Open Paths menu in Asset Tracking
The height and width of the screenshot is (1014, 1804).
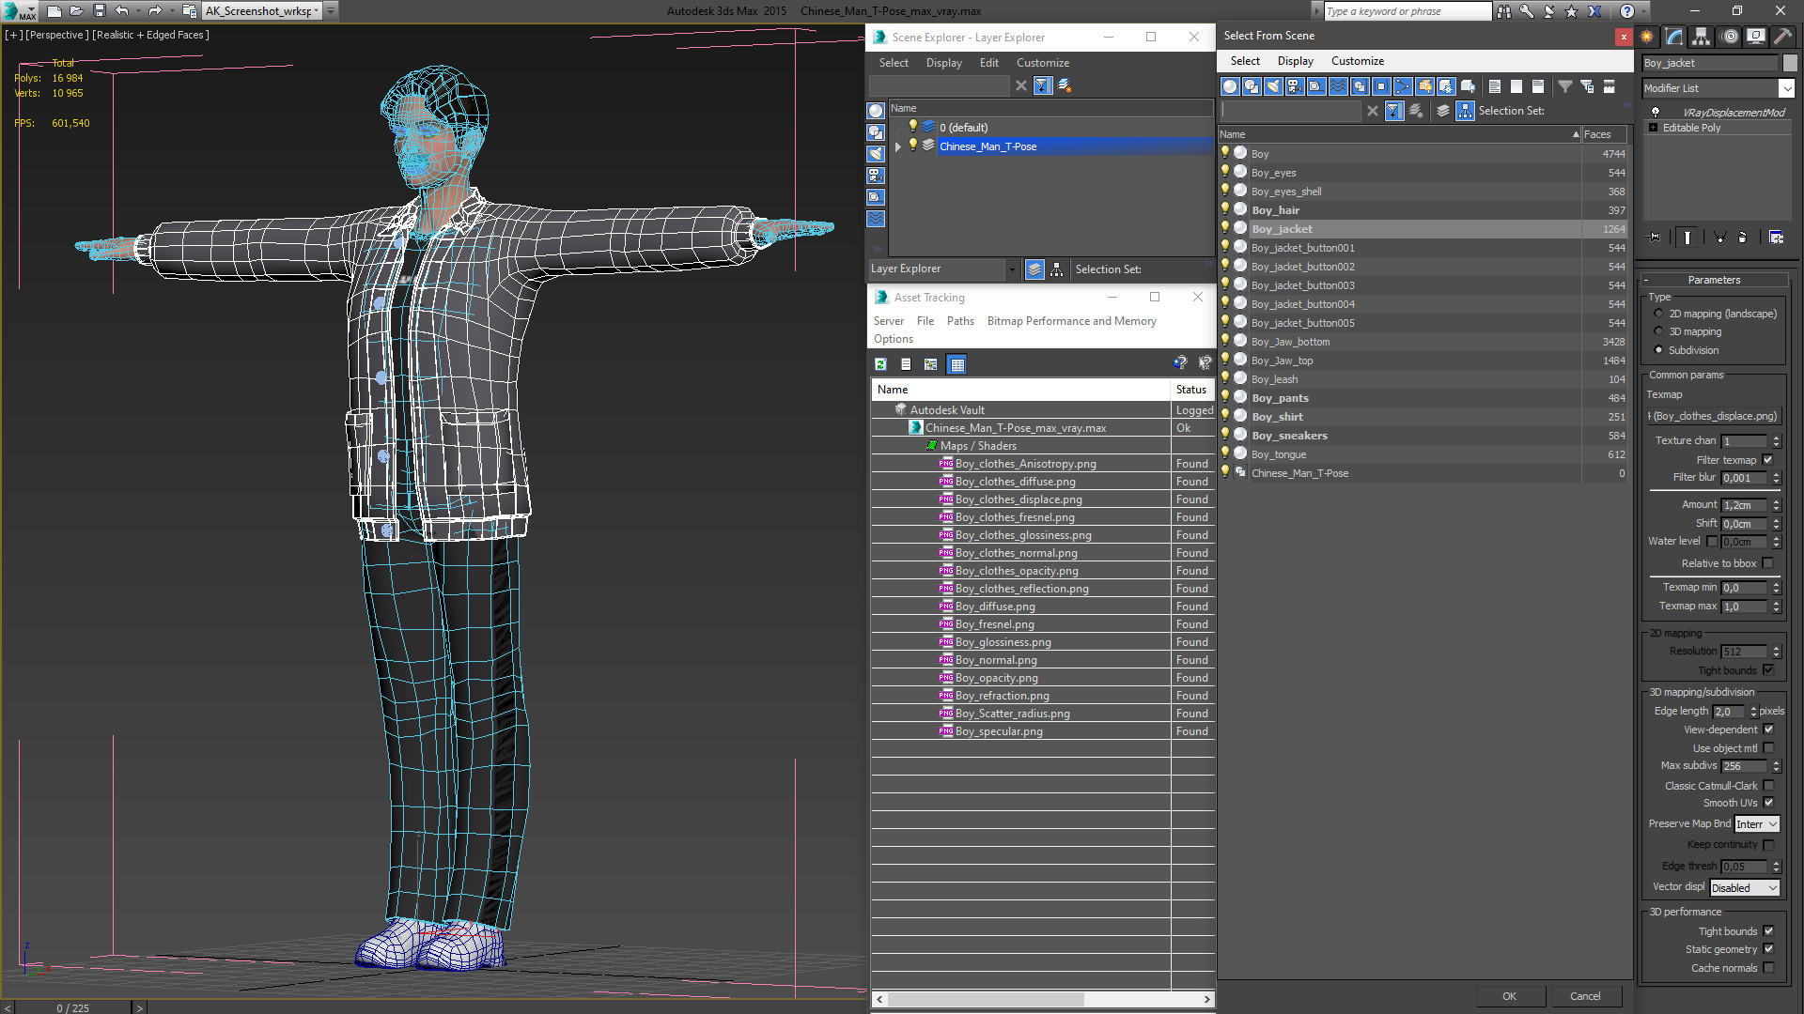[x=960, y=321]
